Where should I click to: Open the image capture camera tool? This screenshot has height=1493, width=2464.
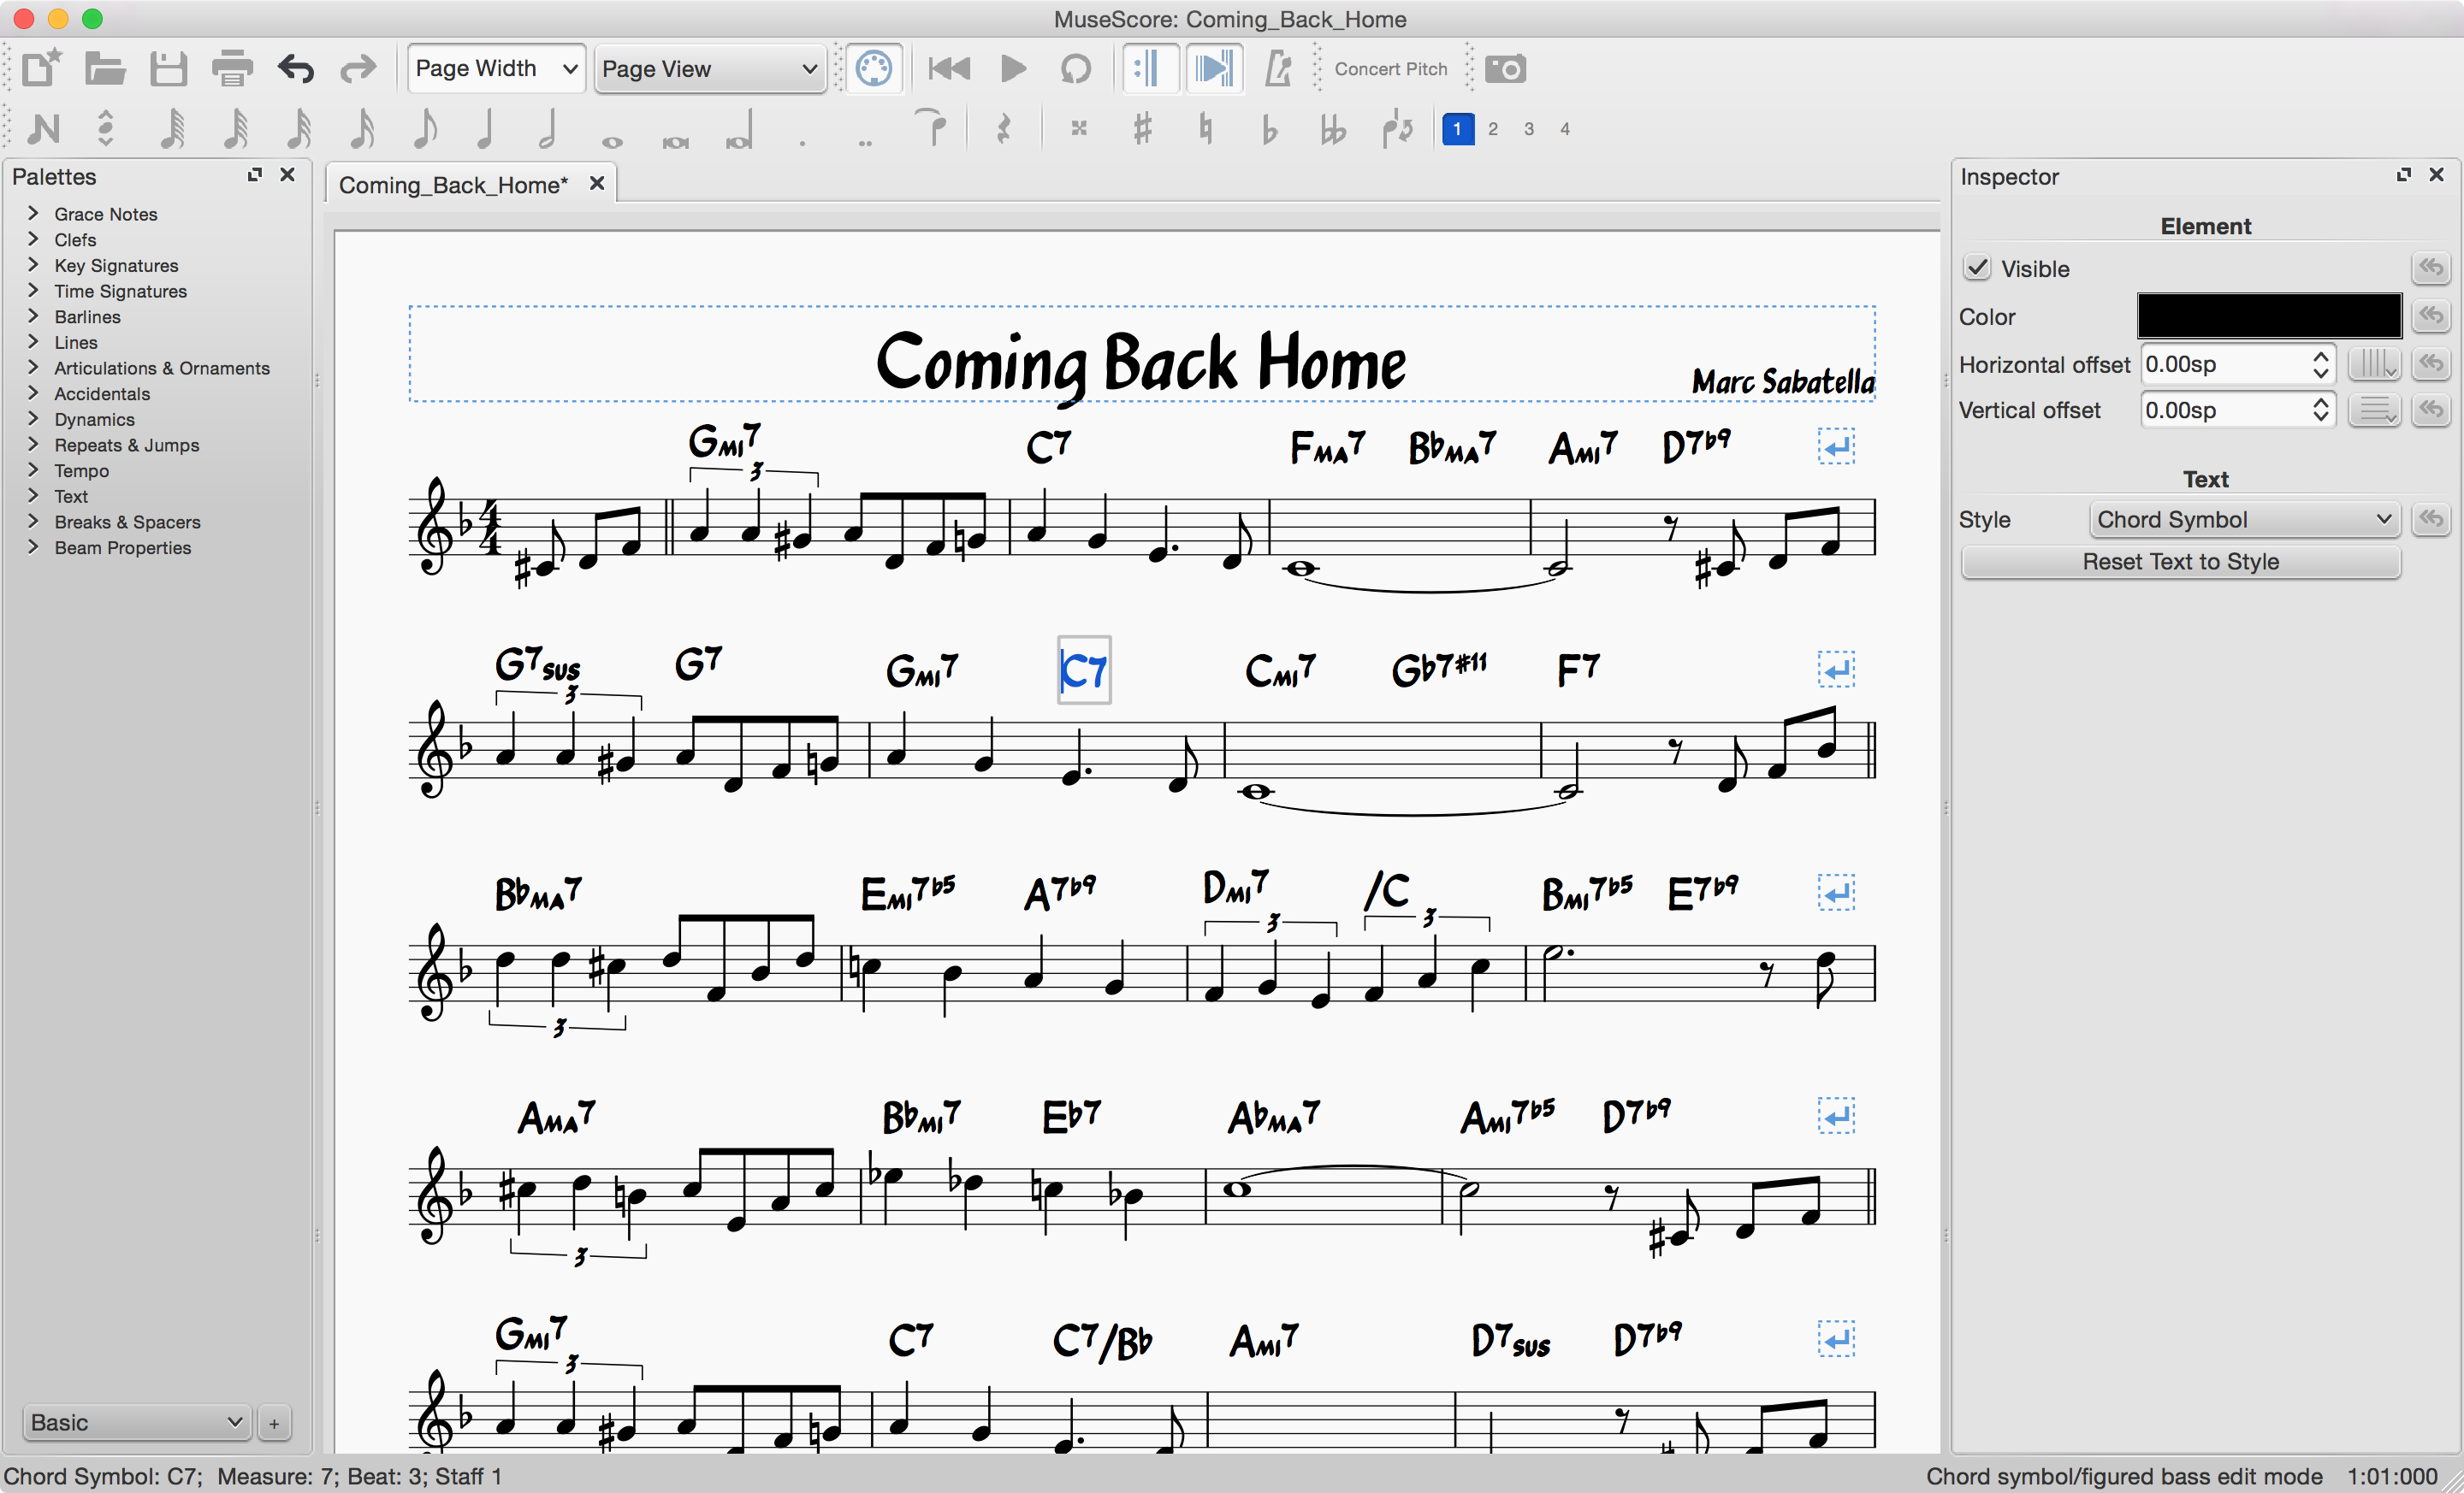pos(1504,69)
